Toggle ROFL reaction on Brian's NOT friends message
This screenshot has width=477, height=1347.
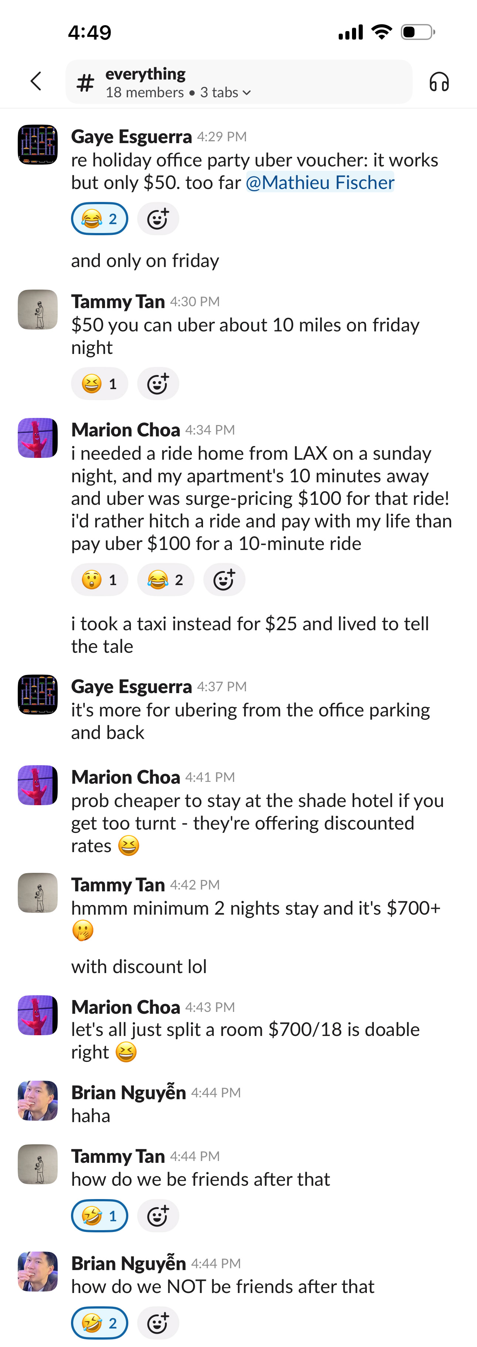(x=99, y=1323)
